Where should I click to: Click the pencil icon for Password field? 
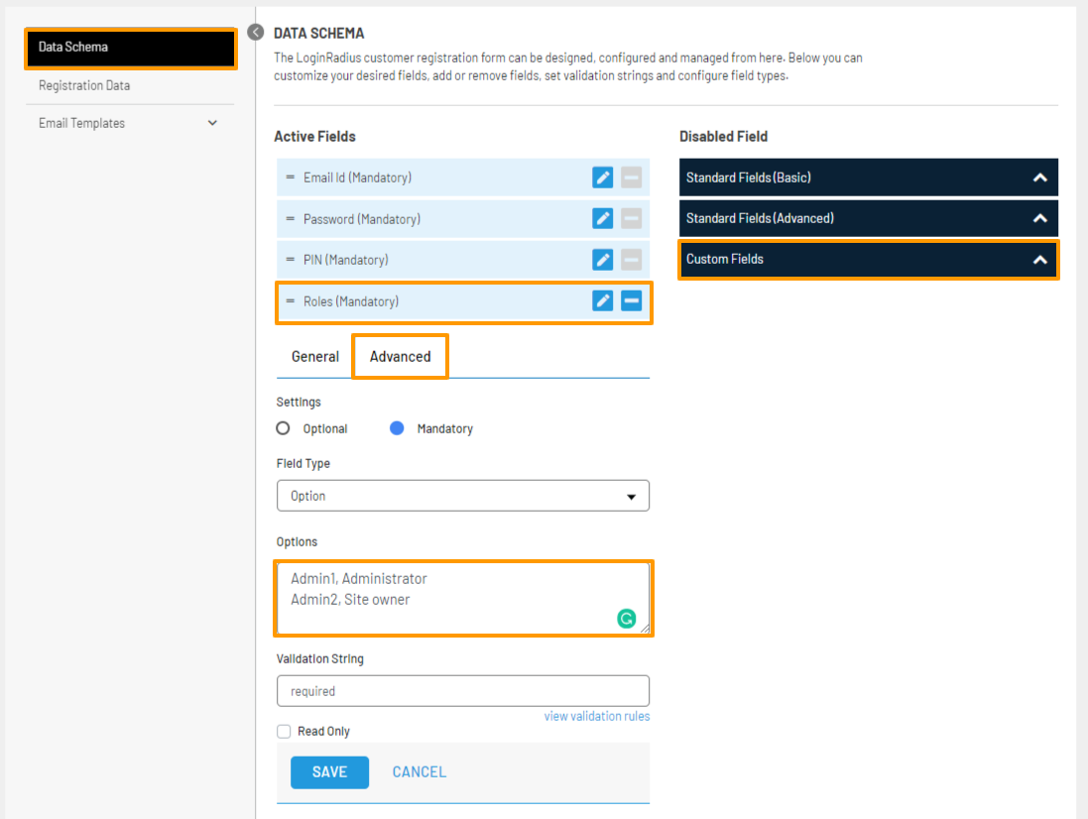(602, 218)
